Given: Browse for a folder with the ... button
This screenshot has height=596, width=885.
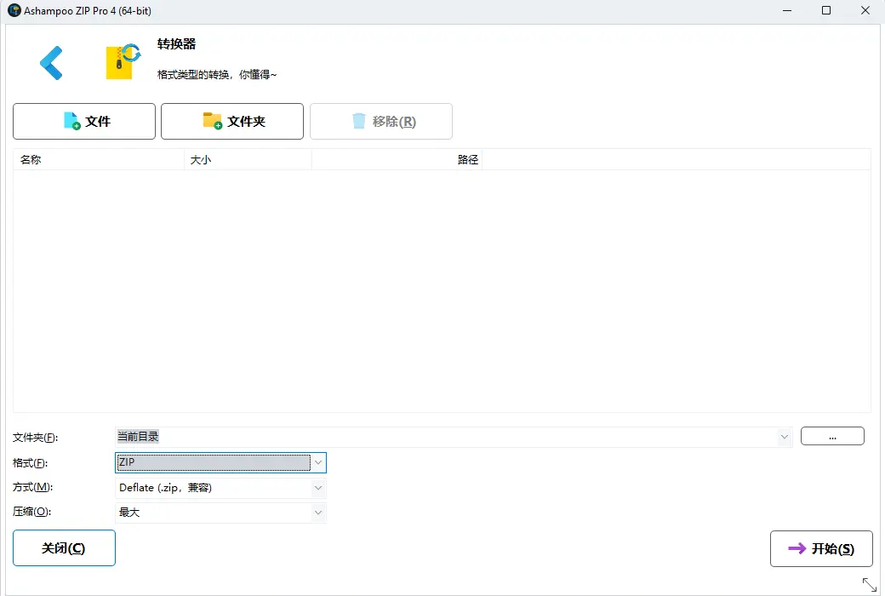Looking at the screenshot, I should [x=832, y=436].
